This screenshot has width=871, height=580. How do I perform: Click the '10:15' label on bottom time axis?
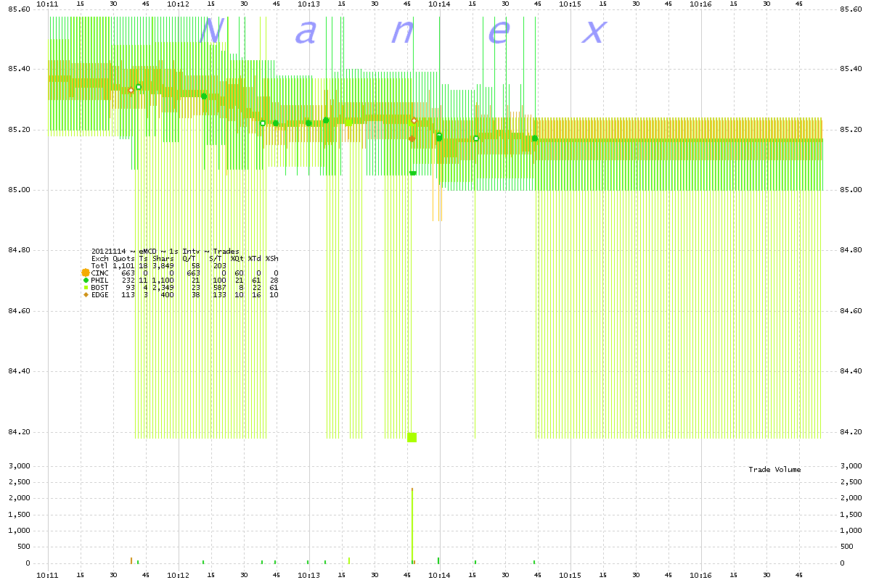[x=570, y=575]
